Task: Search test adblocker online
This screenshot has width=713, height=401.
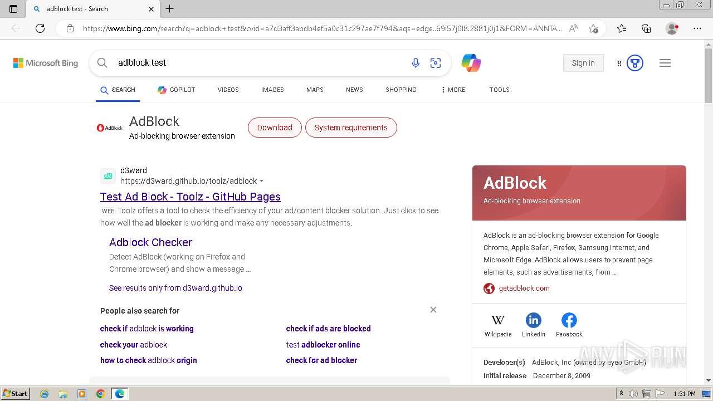Action: tap(323, 345)
